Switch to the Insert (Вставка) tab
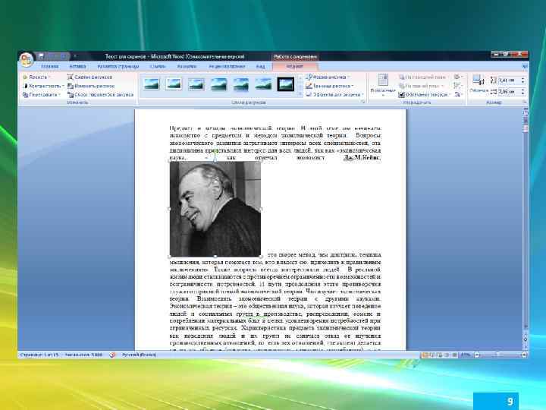This screenshot has height=410, width=546. (77, 66)
